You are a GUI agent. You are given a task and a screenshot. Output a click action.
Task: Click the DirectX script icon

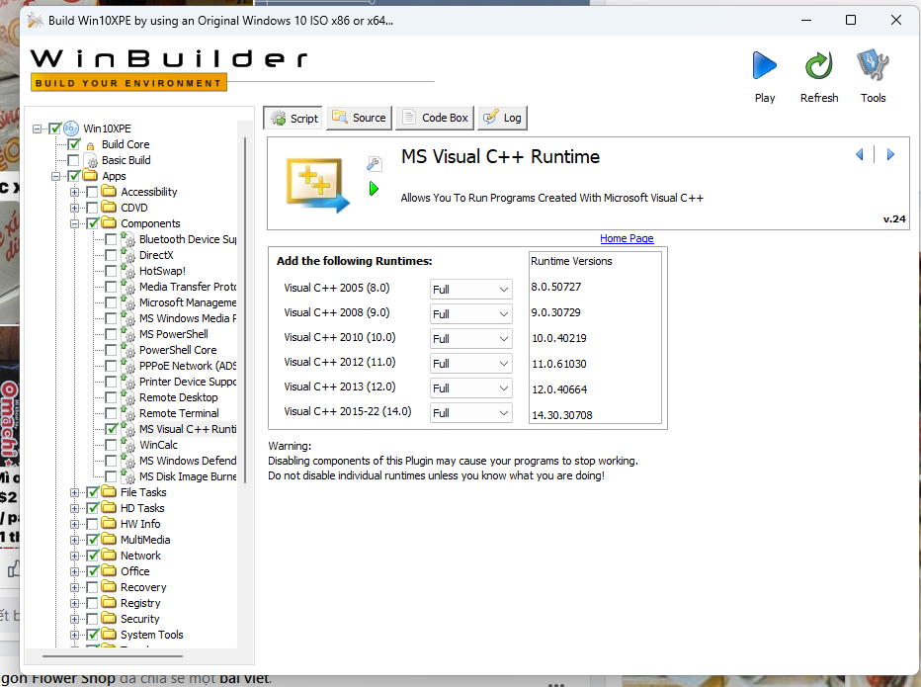pos(128,254)
